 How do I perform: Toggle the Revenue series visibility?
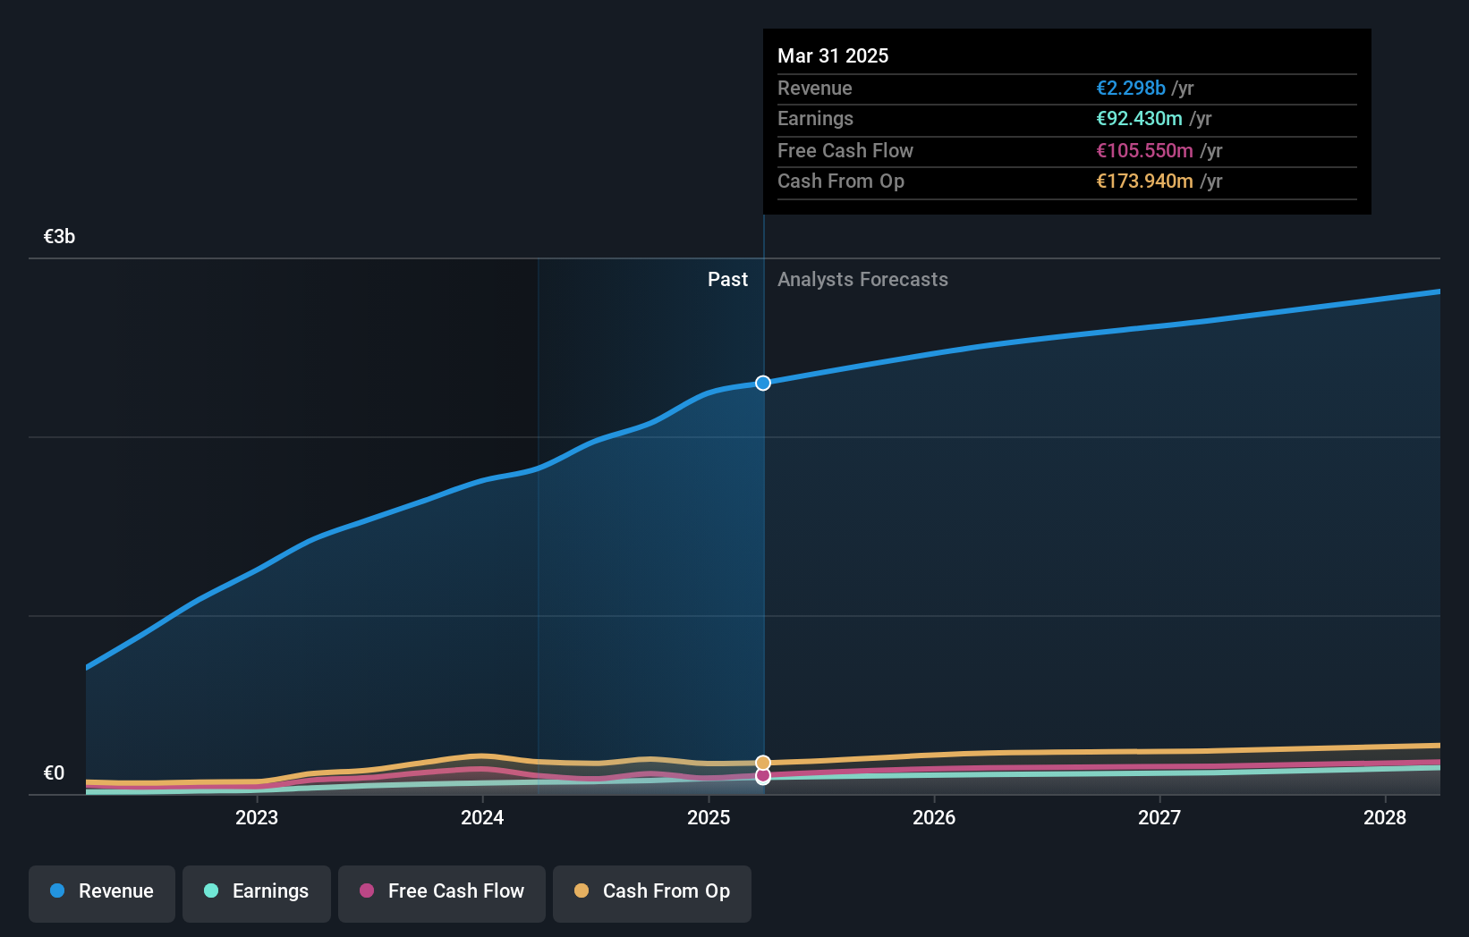point(101,891)
